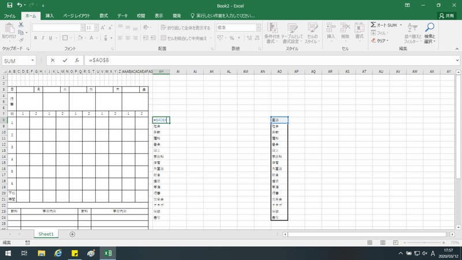
Task: Collapse the ribbon with the arrow
Action: coord(457,49)
